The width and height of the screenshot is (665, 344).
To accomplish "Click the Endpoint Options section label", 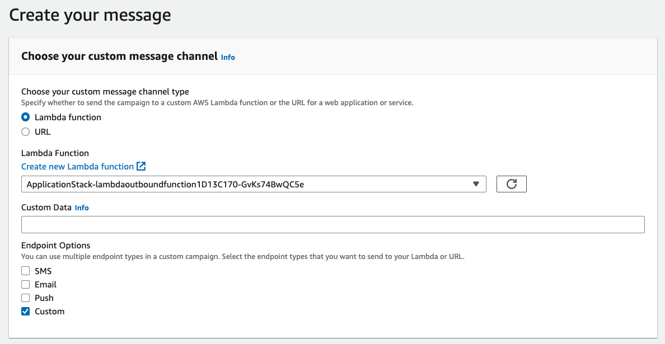I will pyautogui.click(x=55, y=245).
